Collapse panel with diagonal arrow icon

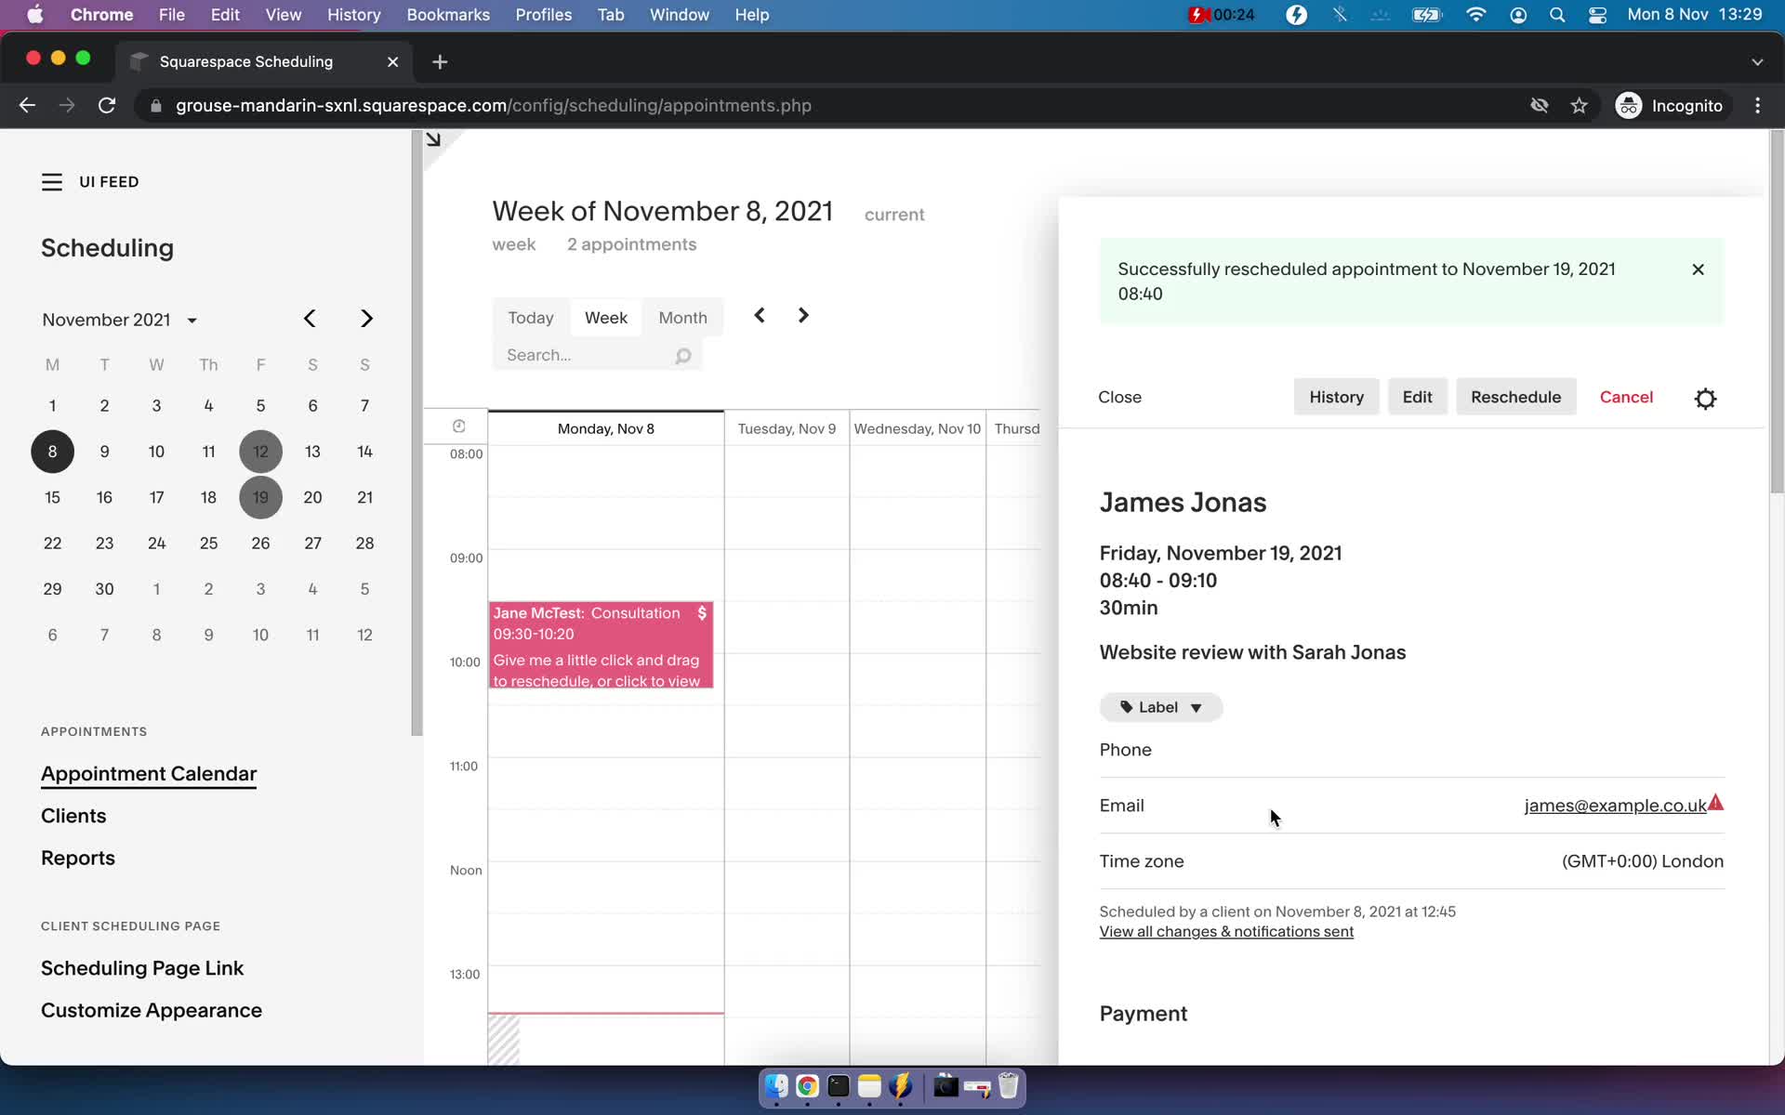click(433, 139)
